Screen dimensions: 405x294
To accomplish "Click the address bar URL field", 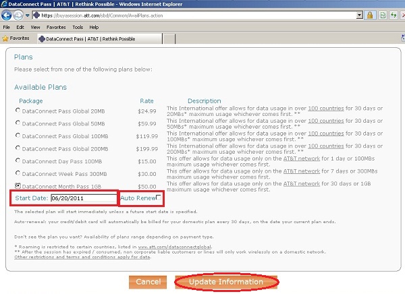I will tap(198, 16).
